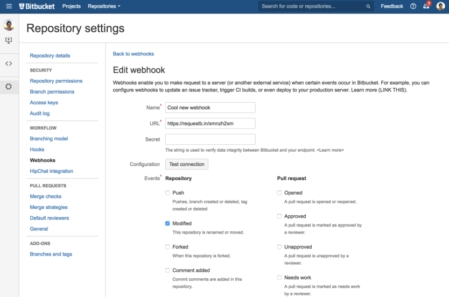Click the Edit webhook heading
This screenshot has height=297, width=449.
coord(139,70)
